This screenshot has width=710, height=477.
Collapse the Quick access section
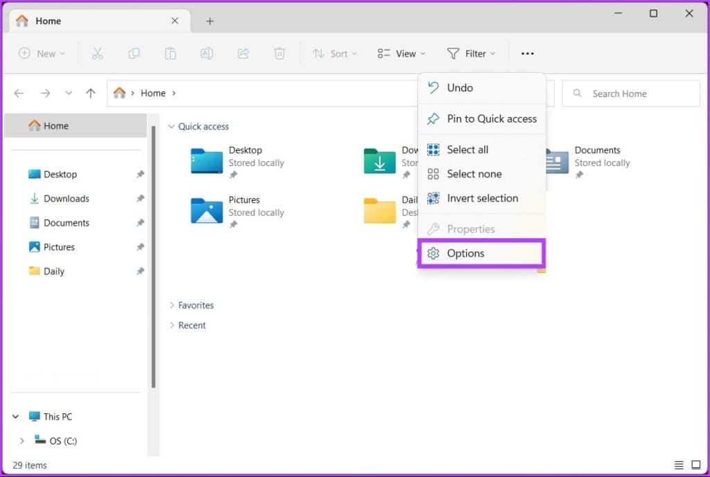click(x=172, y=127)
